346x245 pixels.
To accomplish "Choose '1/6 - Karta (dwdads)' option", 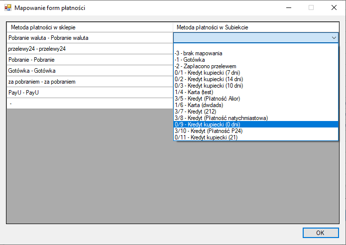I will (256, 105).
